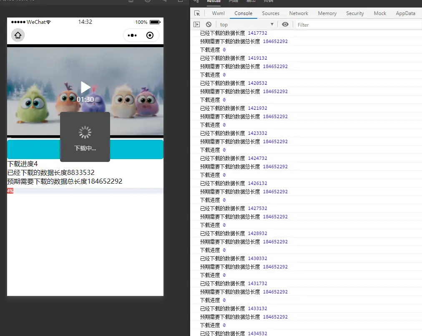Open the top context dropdown
Image resolution: width=422 pixels, height=336 pixels.
pos(247,25)
